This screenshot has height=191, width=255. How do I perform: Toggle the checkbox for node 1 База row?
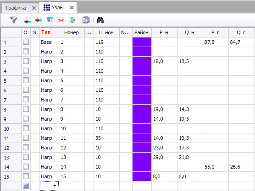click(x=26, y=42)
